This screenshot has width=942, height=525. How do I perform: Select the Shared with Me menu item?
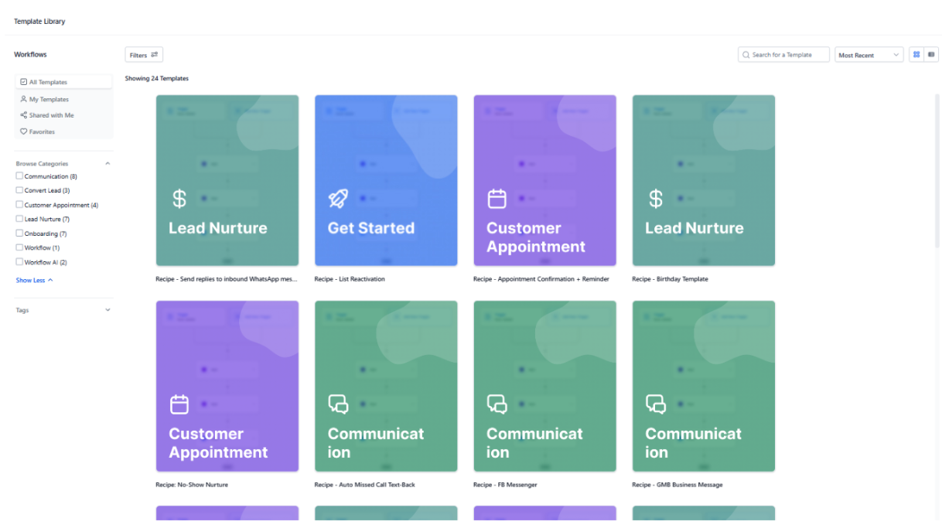pos(64,115)
